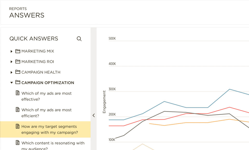Open "Which of my ads are most effective?"
The height and width of the screenshot is (150, 249).
pyautogui.click(x=46, y=96)
